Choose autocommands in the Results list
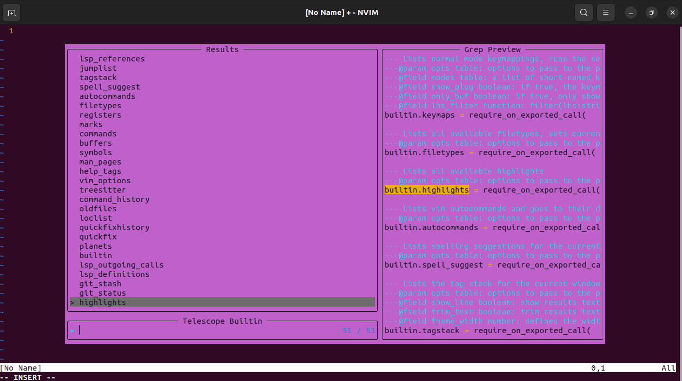This screenshot has width=682, height=381. pyautogui.click(x=107, y=96)
